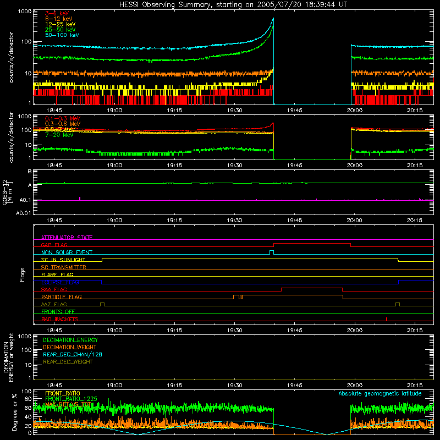
Task: Click the GAP_FLAG label
Action: [54, 245]
